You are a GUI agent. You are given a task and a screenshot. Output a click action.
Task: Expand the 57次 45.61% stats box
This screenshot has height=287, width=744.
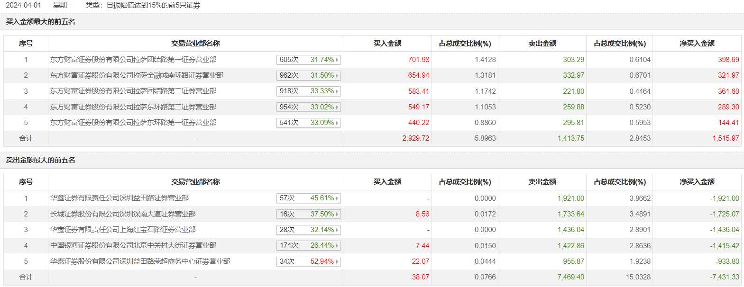[x=309, y=198]
